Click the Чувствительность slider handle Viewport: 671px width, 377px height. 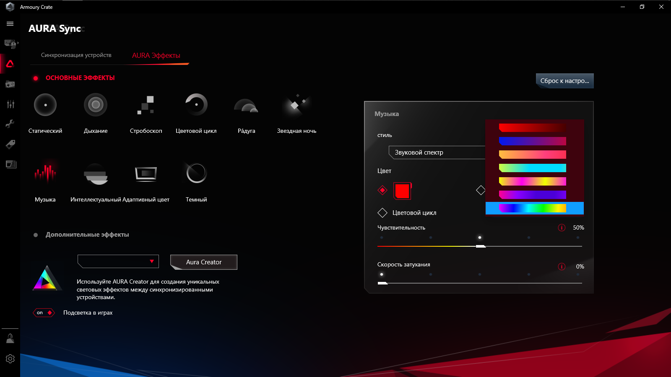click(x=481, y=246)
